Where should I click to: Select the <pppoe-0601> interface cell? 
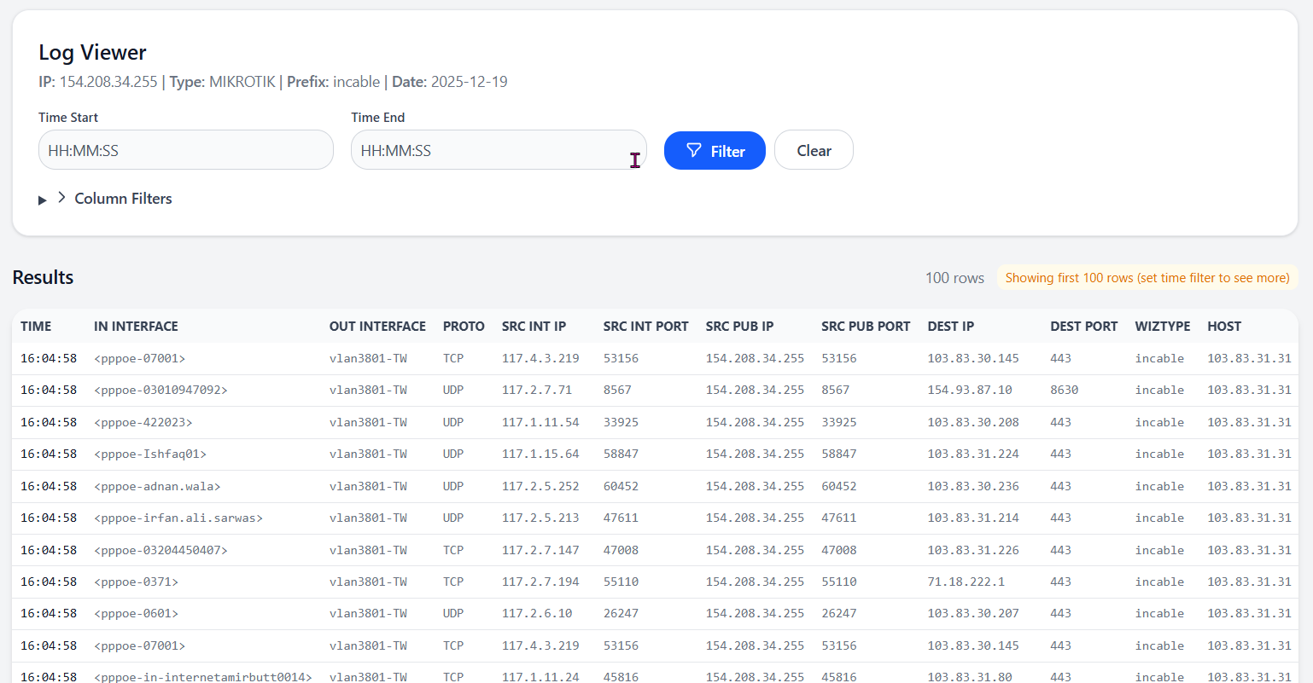tap(136, 614)
